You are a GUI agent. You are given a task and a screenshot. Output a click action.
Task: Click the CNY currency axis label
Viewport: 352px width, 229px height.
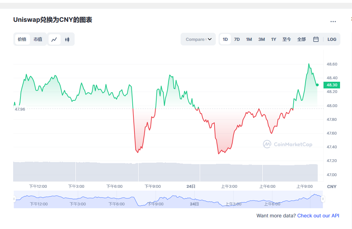pos(332,187)
